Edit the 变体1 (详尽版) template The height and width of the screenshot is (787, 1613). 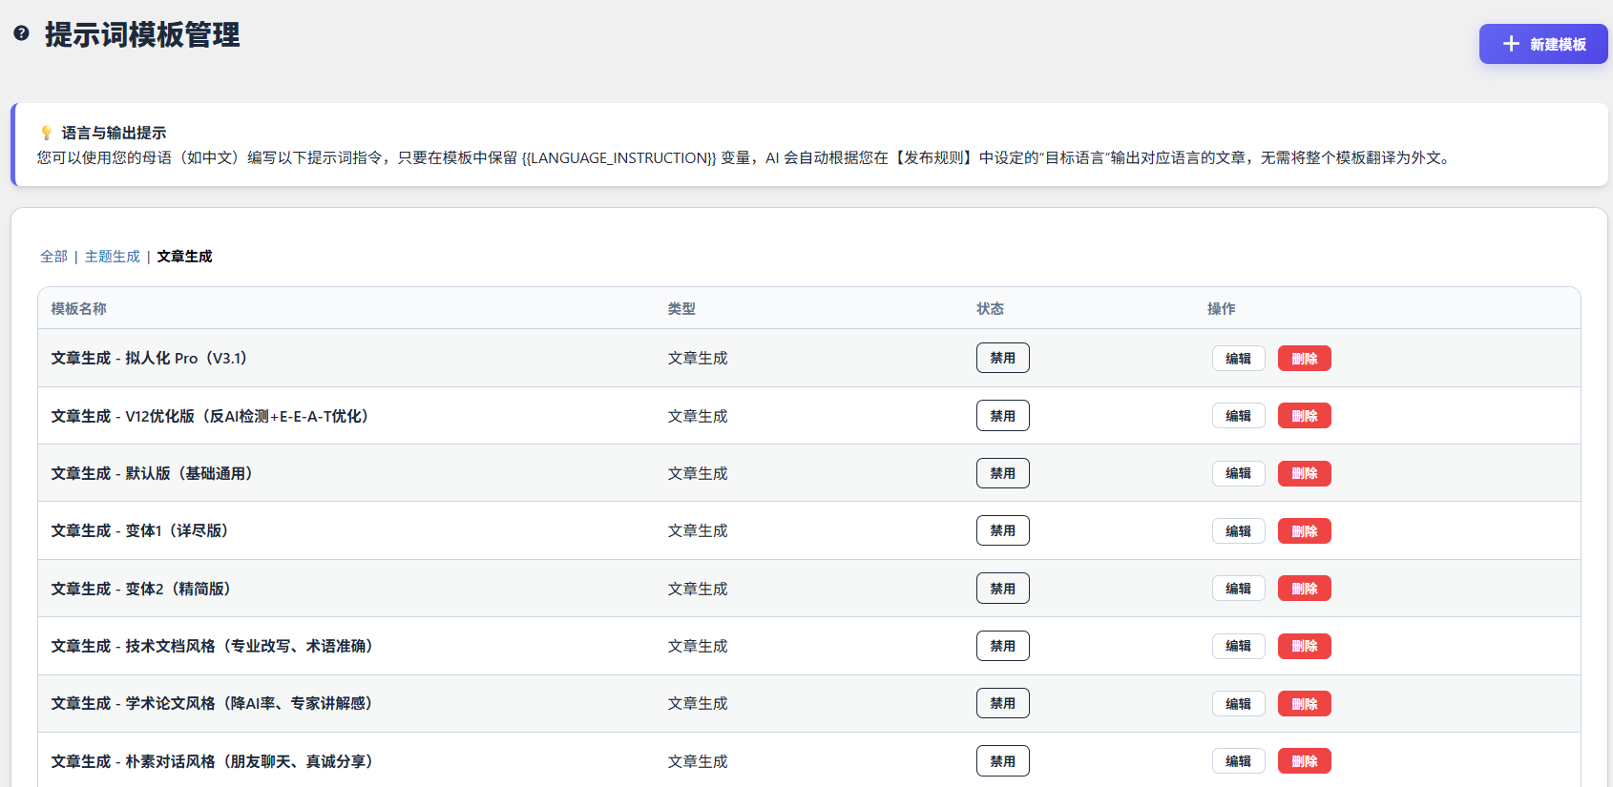[x=1238, y=531]
